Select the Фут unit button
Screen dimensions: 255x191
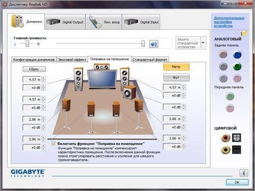point(176,77)
